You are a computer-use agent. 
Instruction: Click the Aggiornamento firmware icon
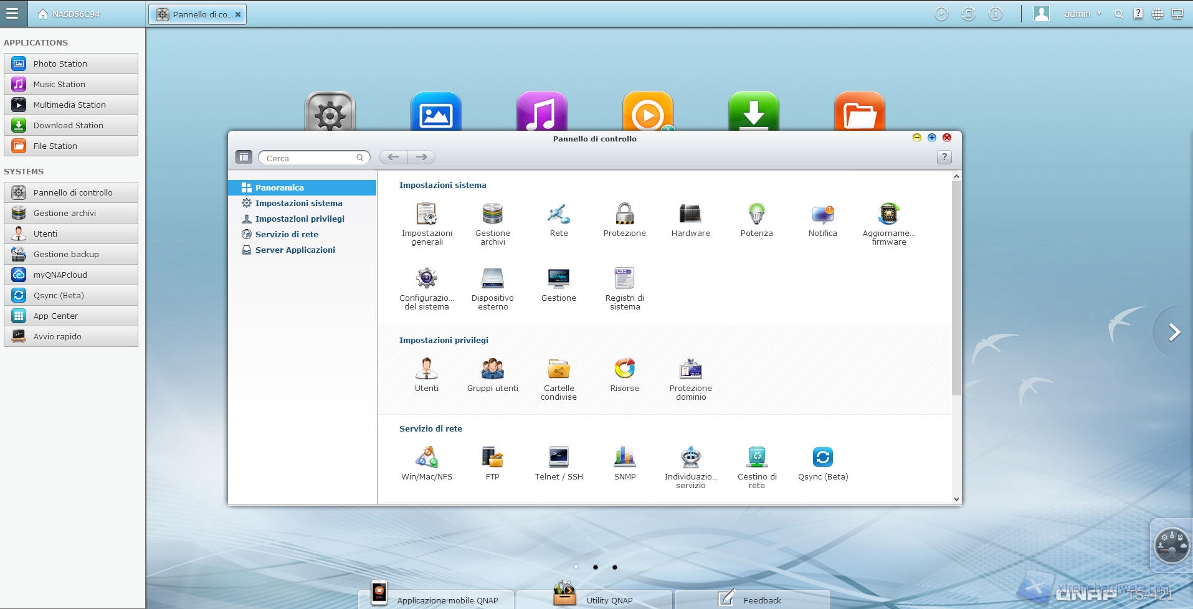(x=888, y=215)
